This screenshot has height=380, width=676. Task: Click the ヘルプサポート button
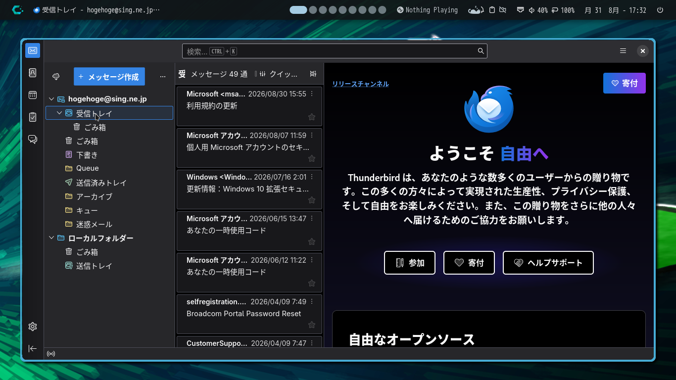[548, 263]
